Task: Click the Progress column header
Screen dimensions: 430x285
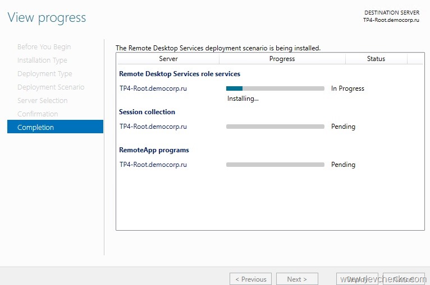Action: click(x=282, y=59)
